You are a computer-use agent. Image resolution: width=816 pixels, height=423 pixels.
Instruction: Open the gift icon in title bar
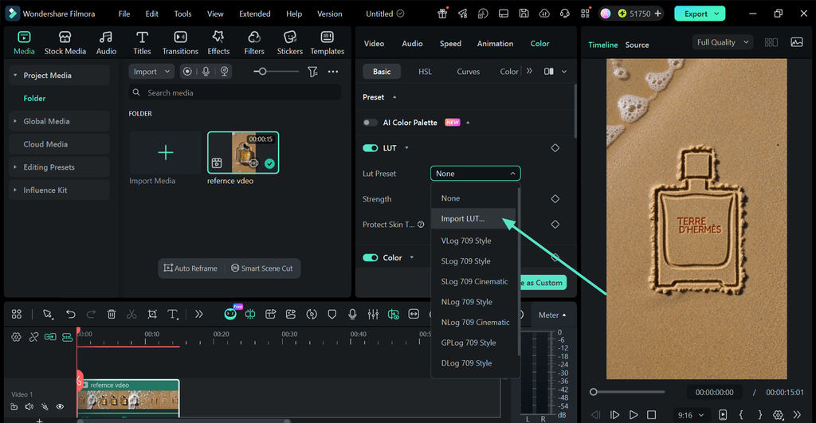tap(442, 14)
